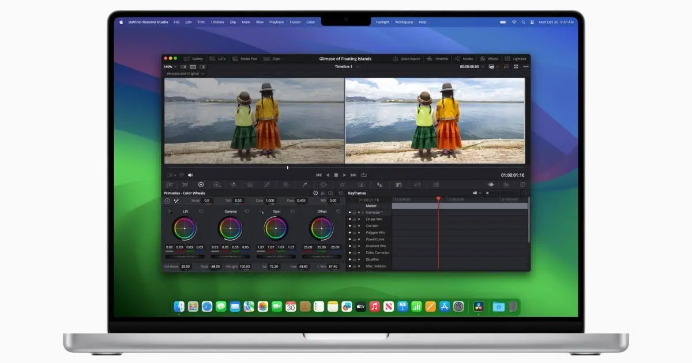
Task: Show the Nodes panel
Action: 464,59
